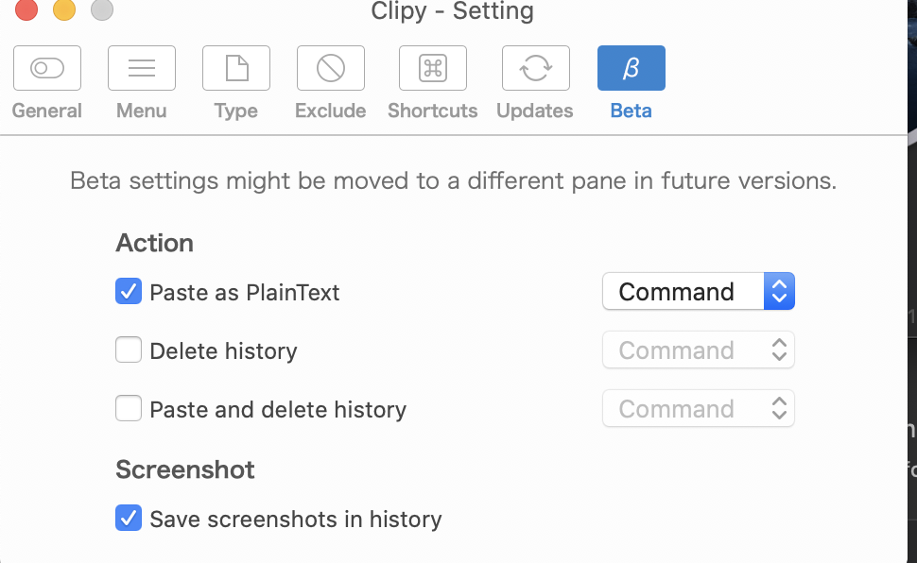Open the General settings toggle icon
This screenshot has width=917, height=563.
(46, 68)
